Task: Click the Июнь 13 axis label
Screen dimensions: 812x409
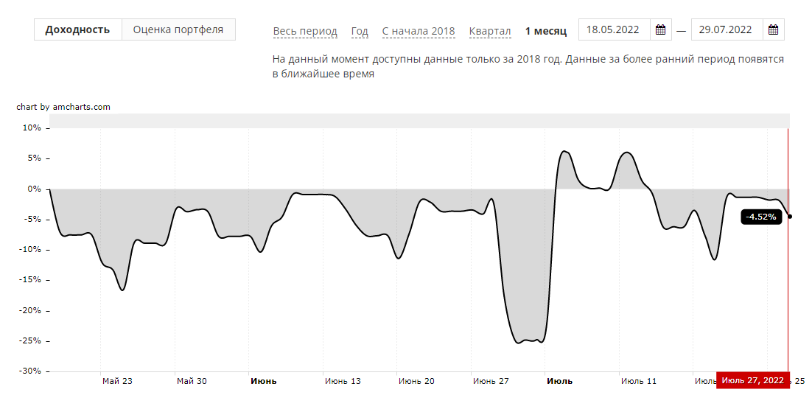Action: [x=343, y=381]
